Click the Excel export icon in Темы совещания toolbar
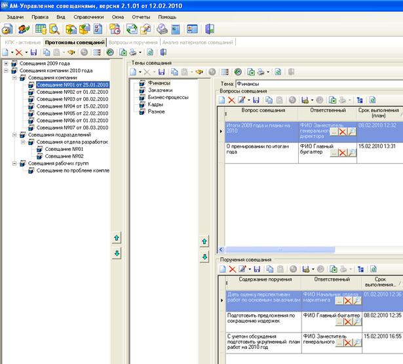 click(x=250, y=71)
